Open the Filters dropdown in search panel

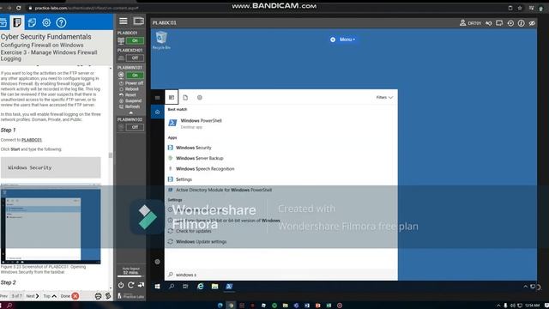[384, 97]
